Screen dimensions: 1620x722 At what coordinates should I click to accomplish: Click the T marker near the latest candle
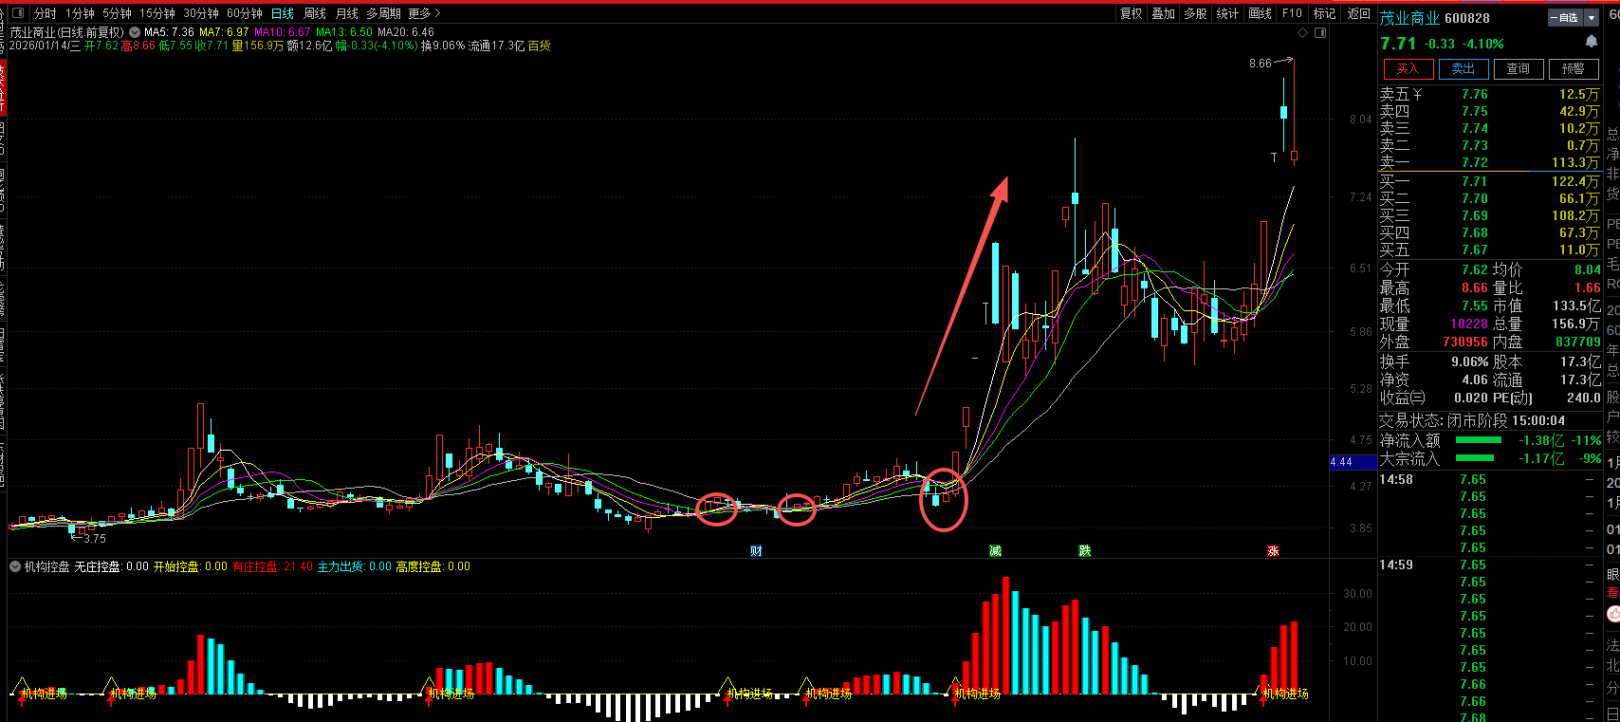1274,157
